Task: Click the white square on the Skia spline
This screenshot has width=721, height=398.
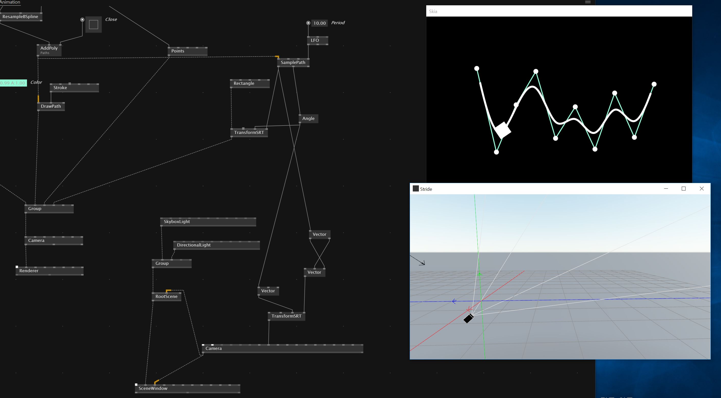Action: click(503, 130)
